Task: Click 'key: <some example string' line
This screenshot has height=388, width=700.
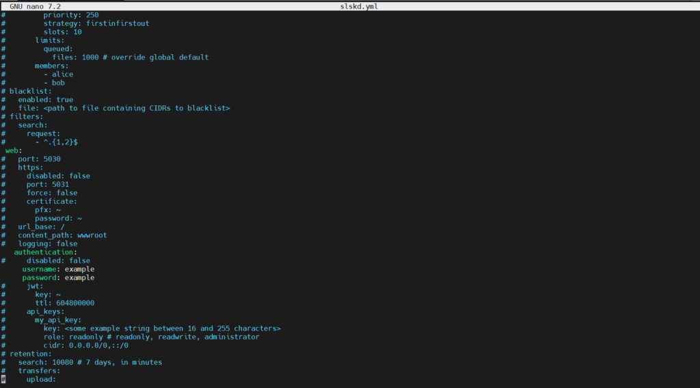Action: pos(162,328)
